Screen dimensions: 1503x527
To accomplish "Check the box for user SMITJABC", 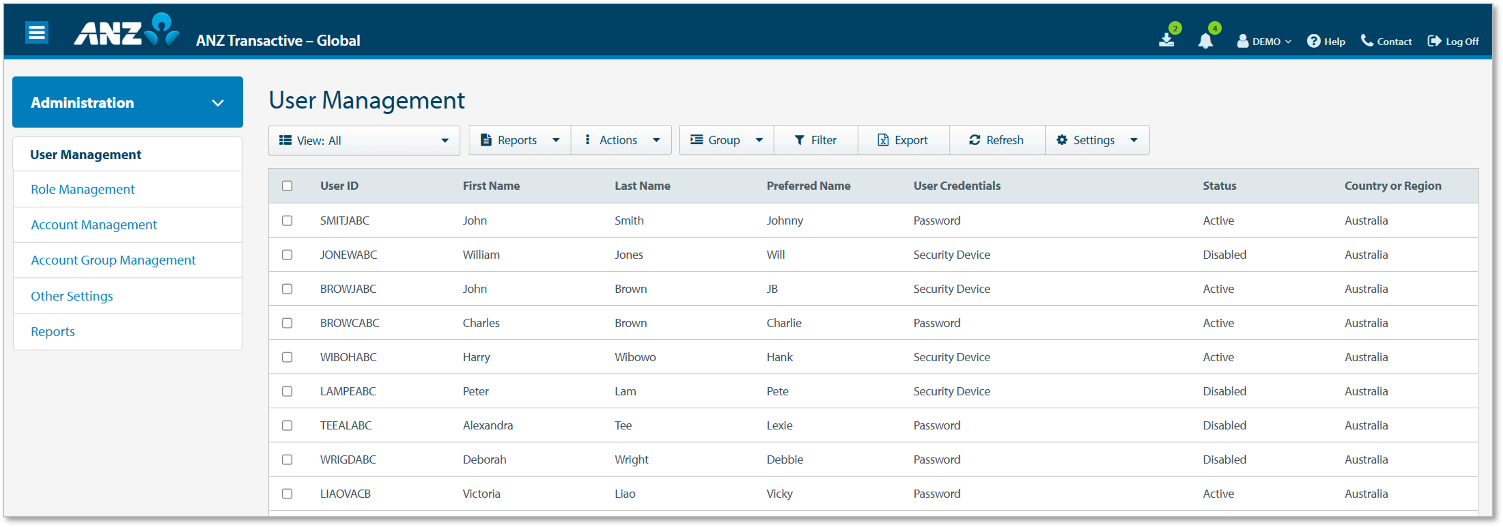I will coord(287,220).
